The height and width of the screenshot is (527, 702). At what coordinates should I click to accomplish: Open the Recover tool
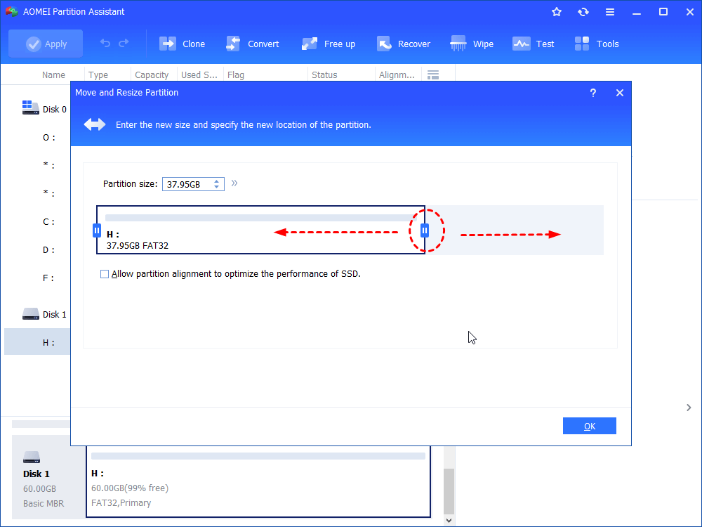click(x=404, y=44)
